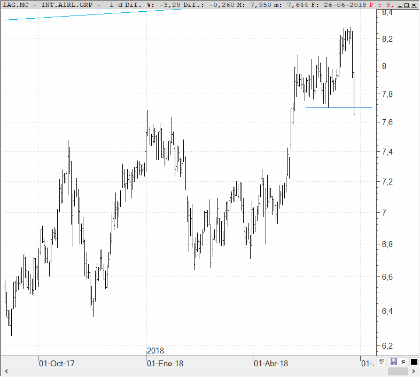Select the blue horizontal support line
420x377 pixels.
point(339,108)
